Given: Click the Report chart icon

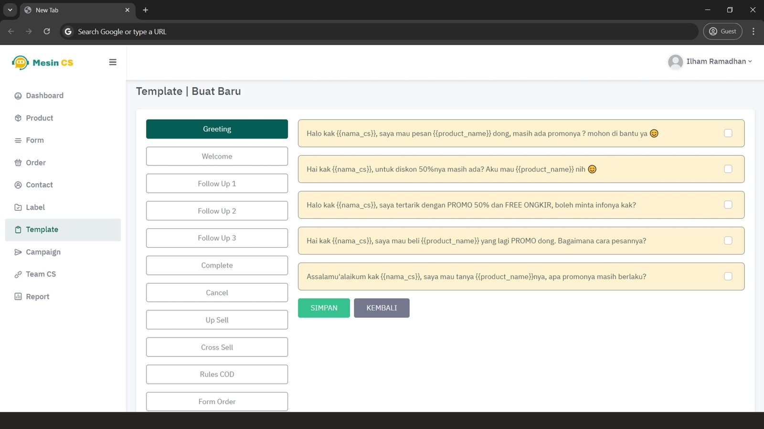Looking at the screenshot, I should coord(18,296).
